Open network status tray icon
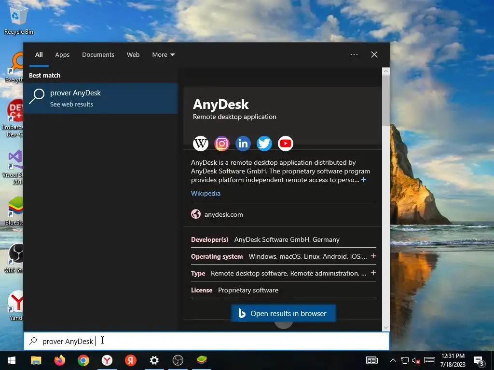This screenshot has height=370, width=494. (x=405, y=360)
